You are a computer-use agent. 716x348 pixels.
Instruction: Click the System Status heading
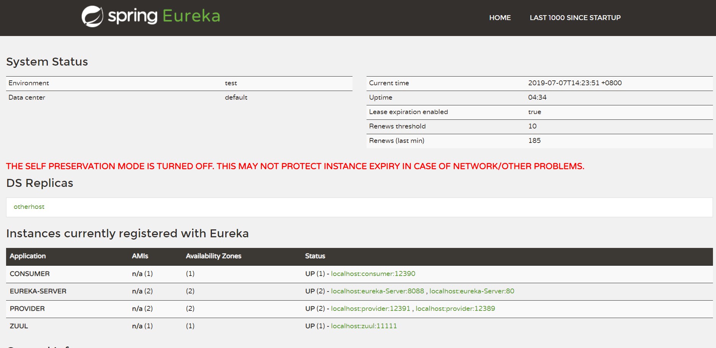point(47,62)
